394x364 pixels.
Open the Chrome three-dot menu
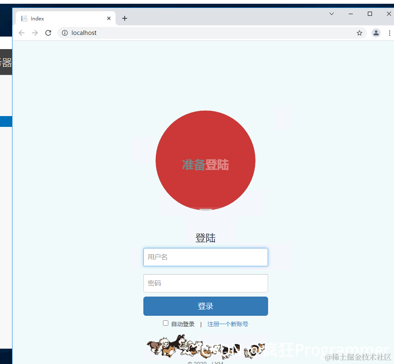pos(389,32)
